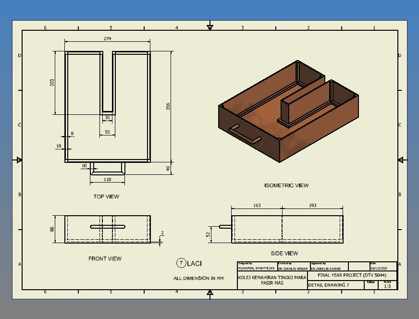Click the FINAL YEAR PROJECT (DTV 5044) cell
The image size is (419, 319).
point(352,275)
